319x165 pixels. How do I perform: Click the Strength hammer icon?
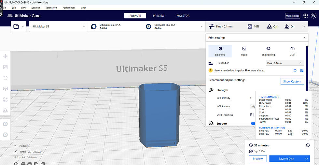click(x=211, y=90)
